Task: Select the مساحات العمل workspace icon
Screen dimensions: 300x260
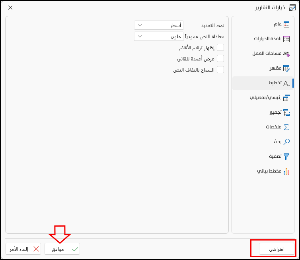Action: pyautogui.click(x=286, y=54)
